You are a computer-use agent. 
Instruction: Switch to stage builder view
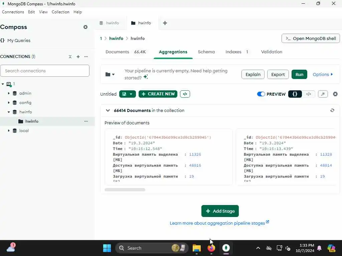(295, 94)
